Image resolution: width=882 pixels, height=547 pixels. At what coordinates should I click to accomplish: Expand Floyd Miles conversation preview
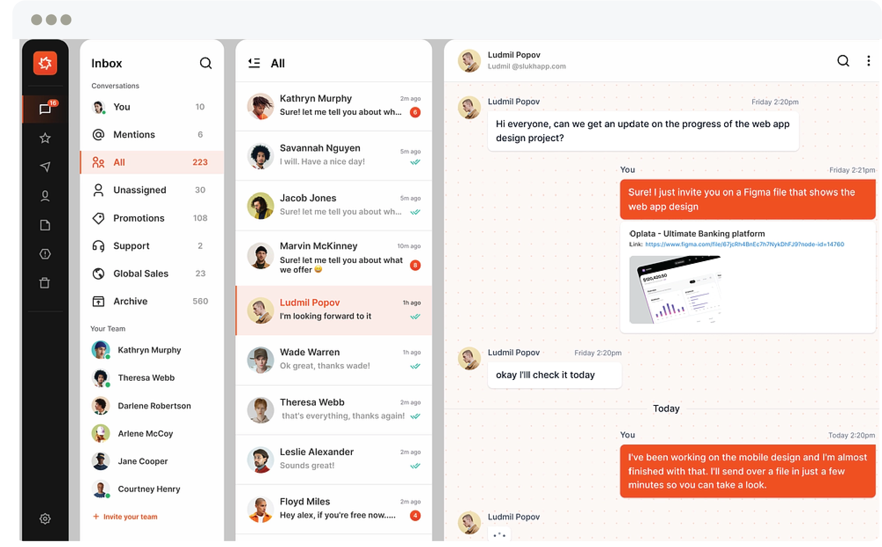333,509
